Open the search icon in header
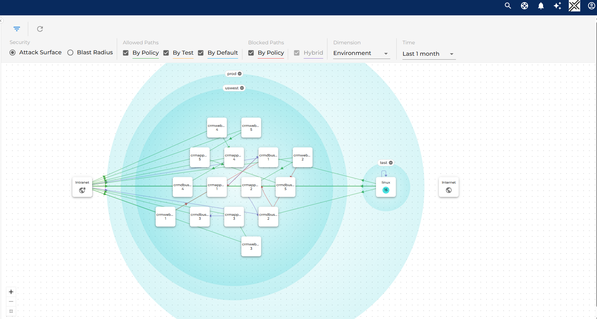597x319 pixels. pyautogui.click(x=508, y=6)
